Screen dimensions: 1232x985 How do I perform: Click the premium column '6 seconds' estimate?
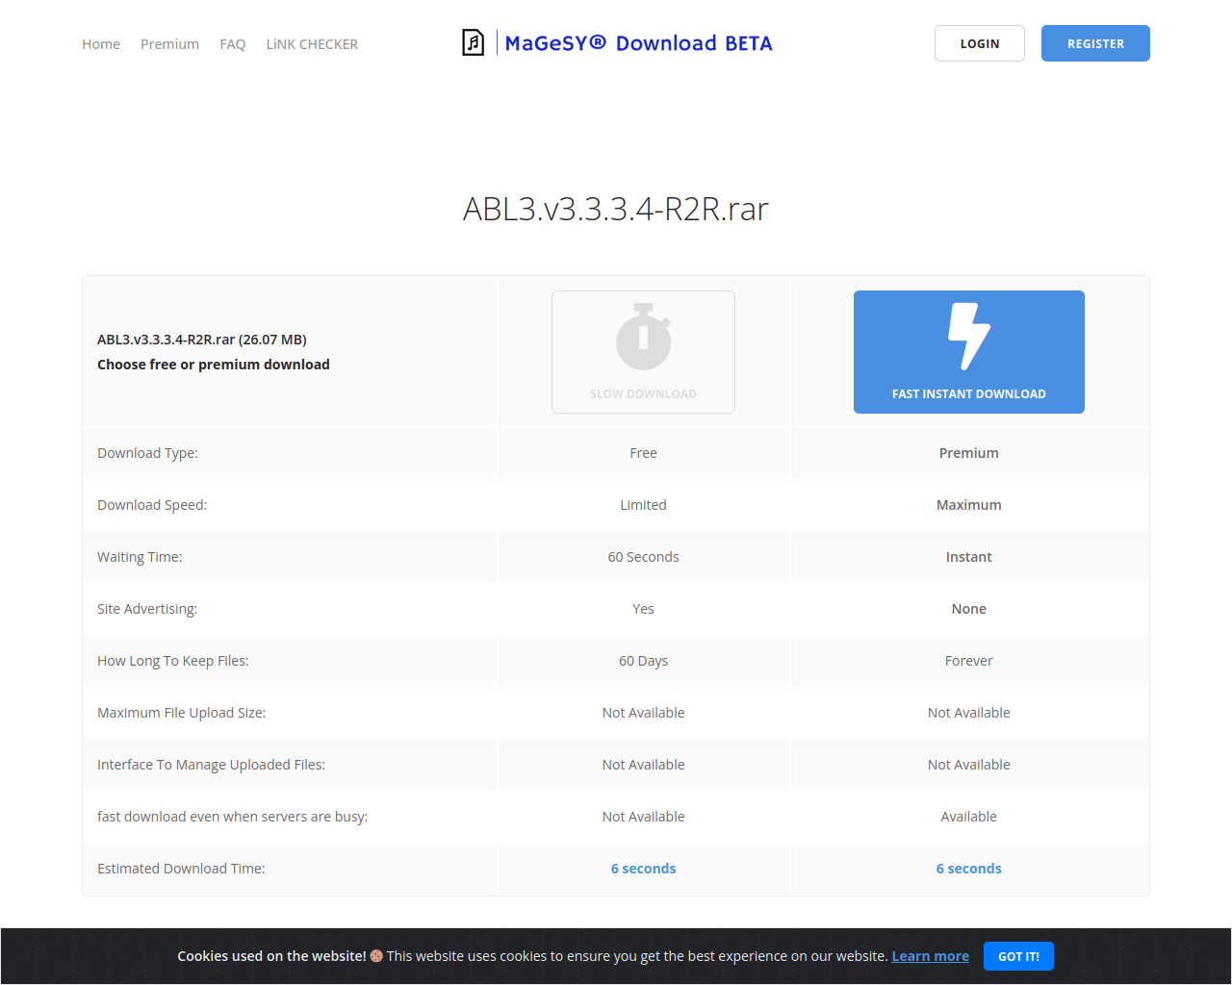pos(969,869)
